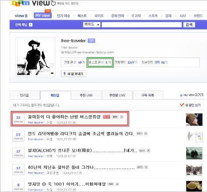The image size is (207, 192).
Task: Click the badge beside free-traveler name
Action: coord(91,41)
